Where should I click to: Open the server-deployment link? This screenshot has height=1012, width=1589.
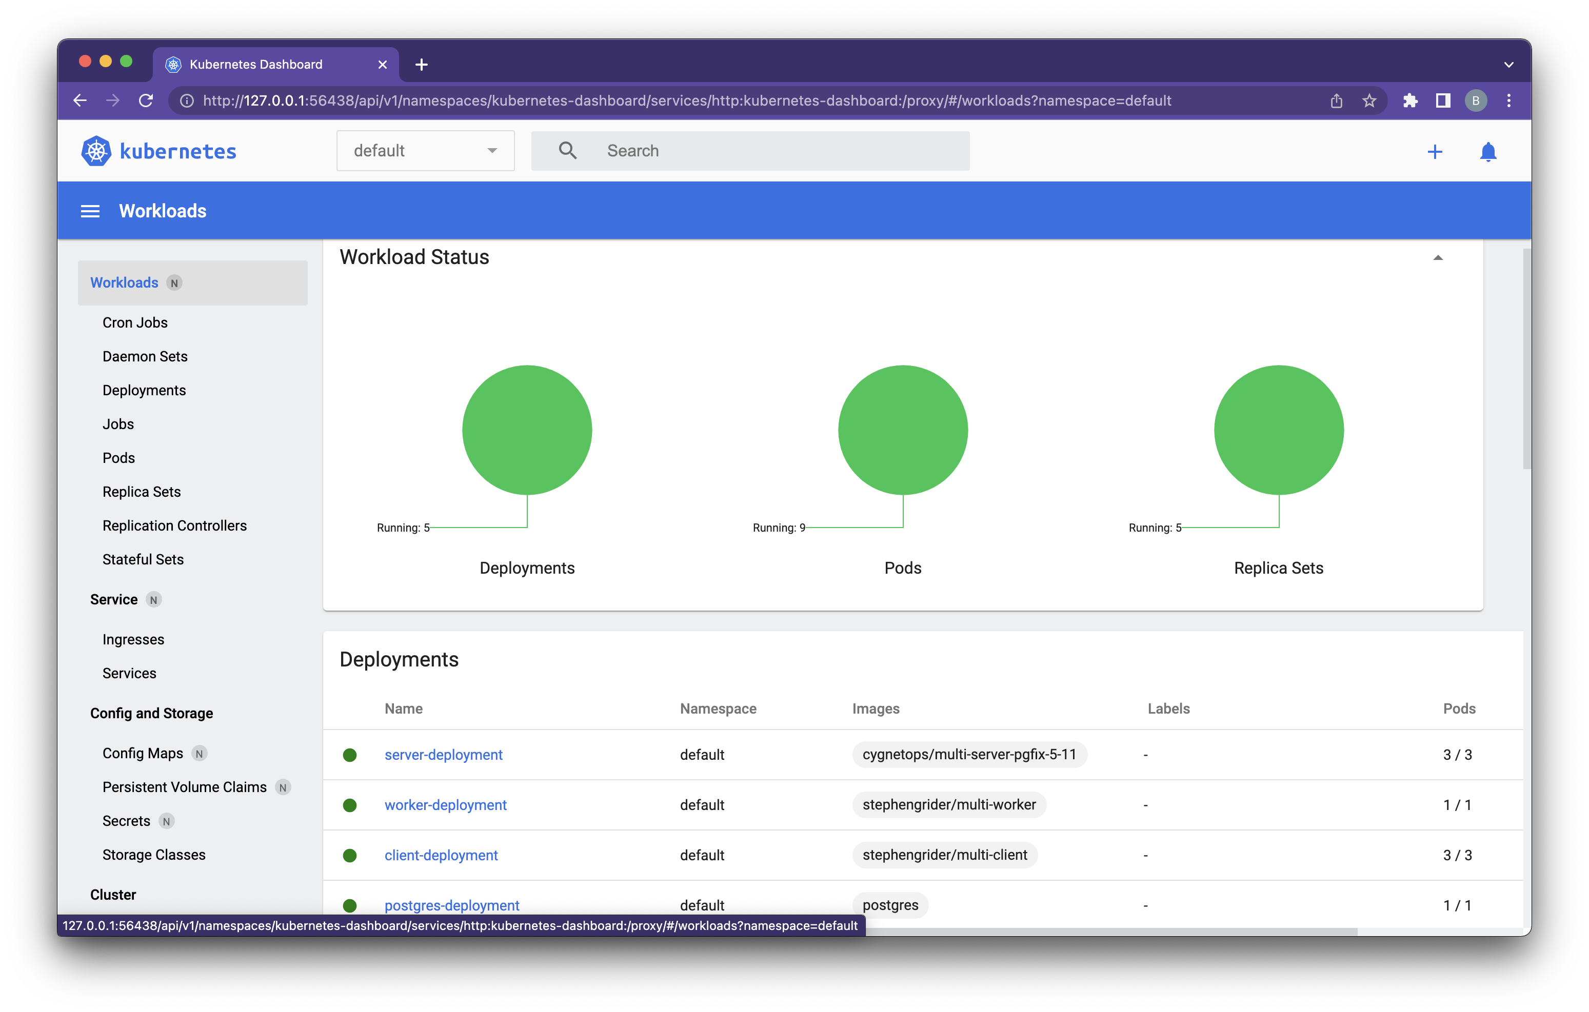point(444,754)
